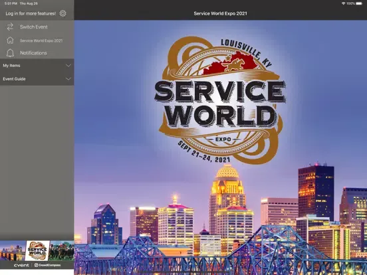The image size is (367, 275).
Task: Tap the large Service World Expo logo
Action: pyautogui.click(x=220, y=100)
